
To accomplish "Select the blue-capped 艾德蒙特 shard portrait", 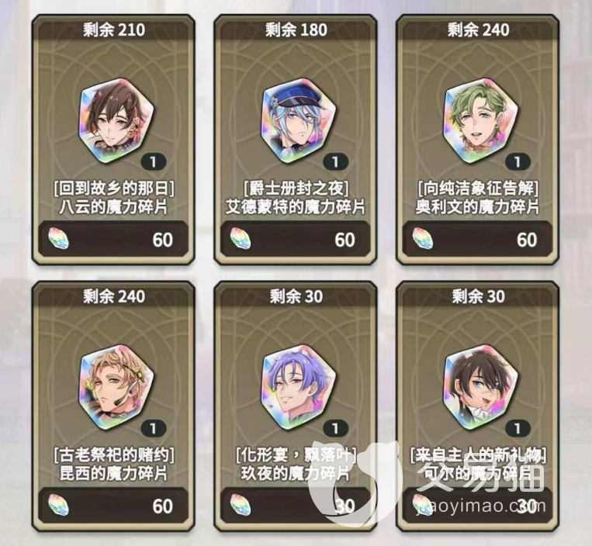I will click(298, 121).
